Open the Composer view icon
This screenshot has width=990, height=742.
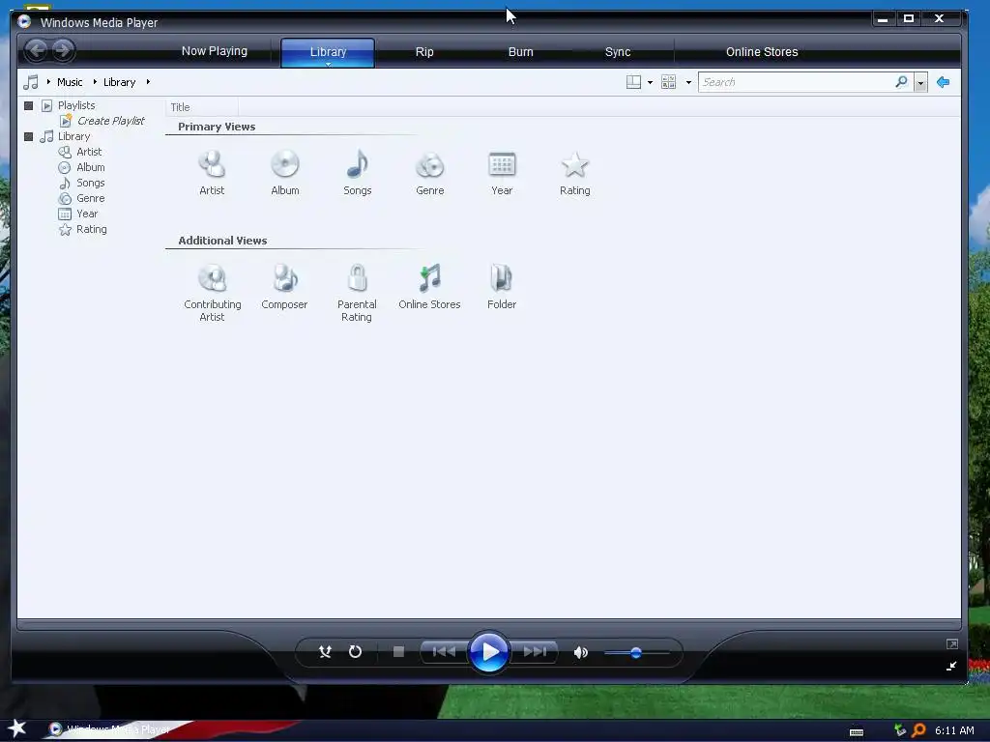pos(285,279)
